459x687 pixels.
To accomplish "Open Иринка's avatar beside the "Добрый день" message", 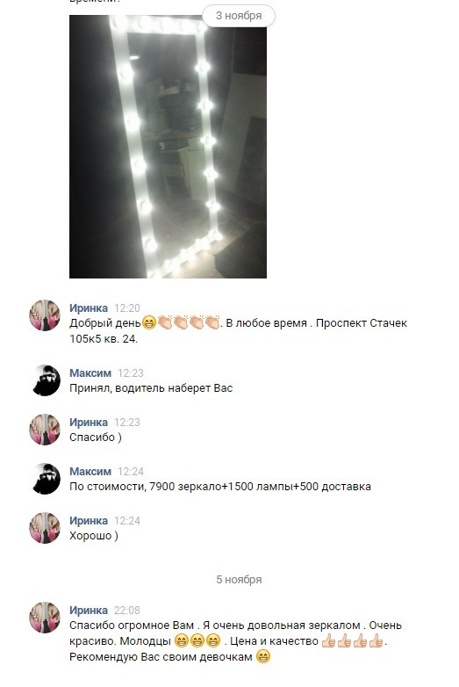I will [45, 315].
